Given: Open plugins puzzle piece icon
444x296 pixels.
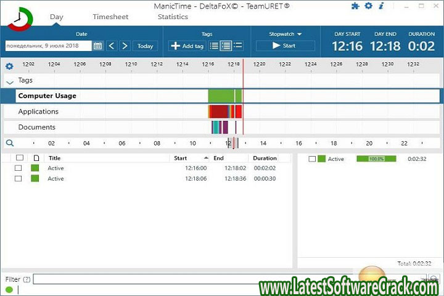Looking at the screenshot, I should 355,6.
